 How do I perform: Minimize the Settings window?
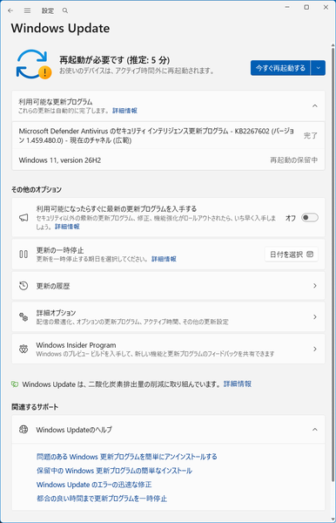(x=287, y=7)
